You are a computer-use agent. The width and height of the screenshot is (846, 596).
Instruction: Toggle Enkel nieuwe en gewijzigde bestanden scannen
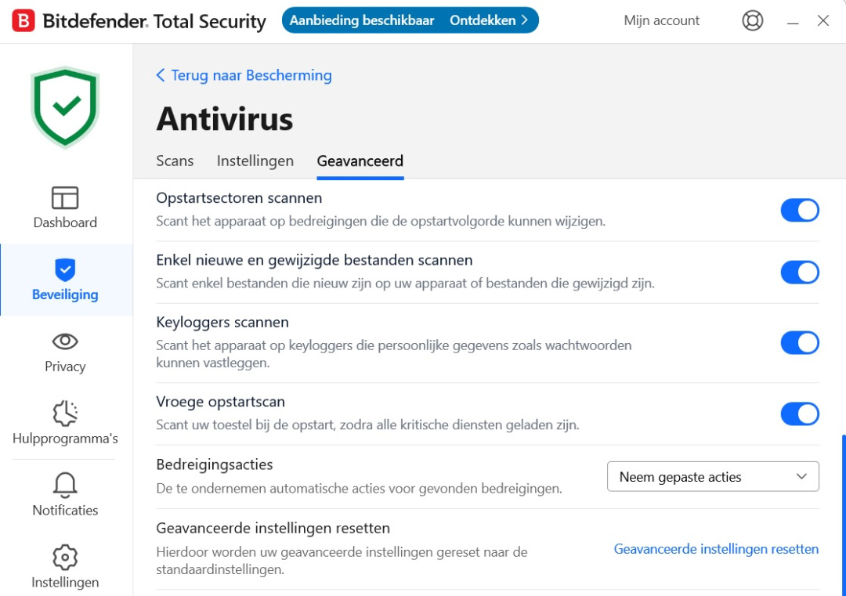point(799,273)
